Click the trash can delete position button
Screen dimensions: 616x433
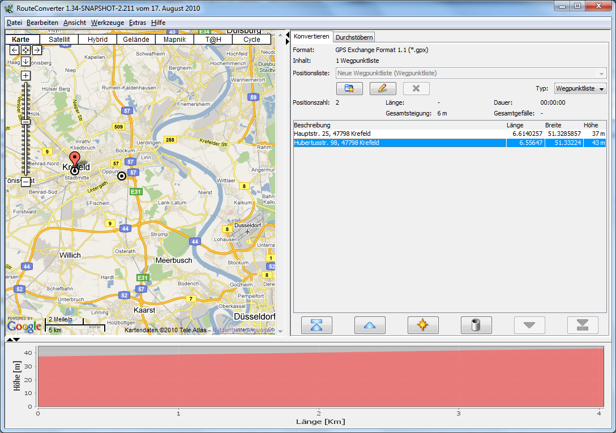point(476,325)
